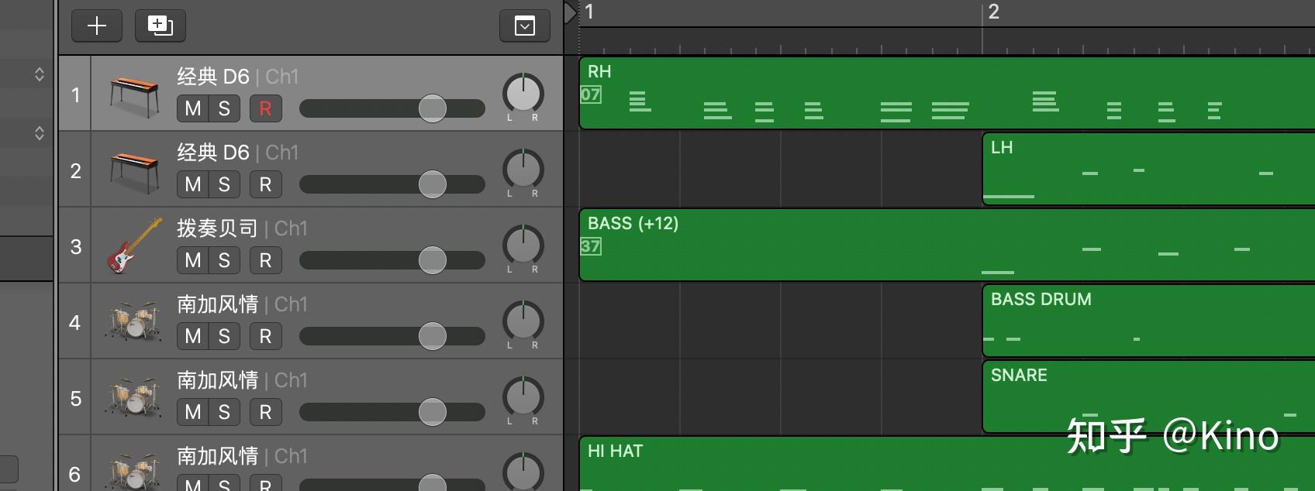Click the drum kit icon on track 5
The width and height of the screenshot is (1315, 491).
pyautogui.click(x=134, y=397)
